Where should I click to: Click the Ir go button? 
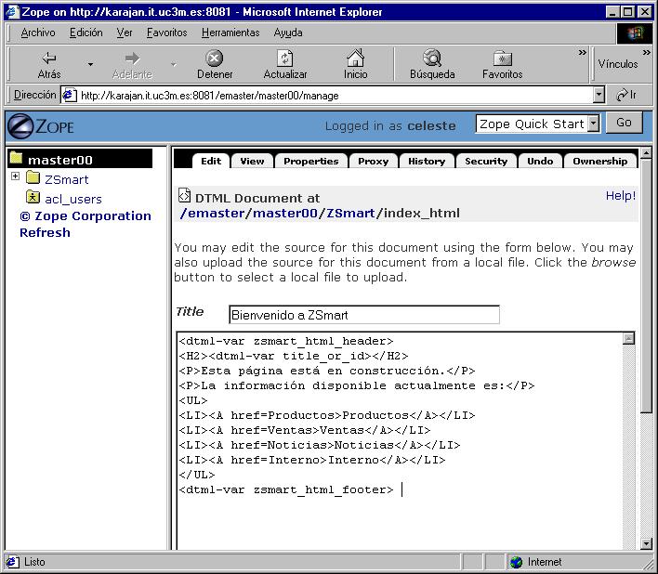point(626,95)
